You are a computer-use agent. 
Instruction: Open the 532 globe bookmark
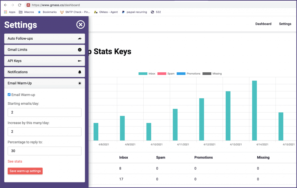[156, 12]
